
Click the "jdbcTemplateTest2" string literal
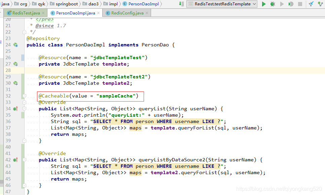(119, 77)
